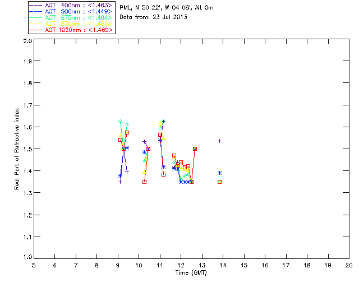Click the x-axis tick label '19'

[x=328, y=265]
